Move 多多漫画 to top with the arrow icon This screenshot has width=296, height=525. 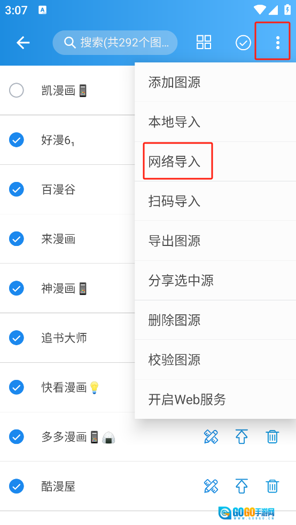click(242, 436)
